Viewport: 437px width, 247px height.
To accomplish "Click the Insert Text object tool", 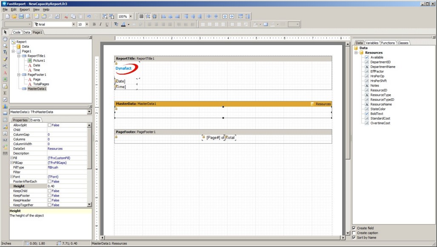I will (x=5, y=73).
